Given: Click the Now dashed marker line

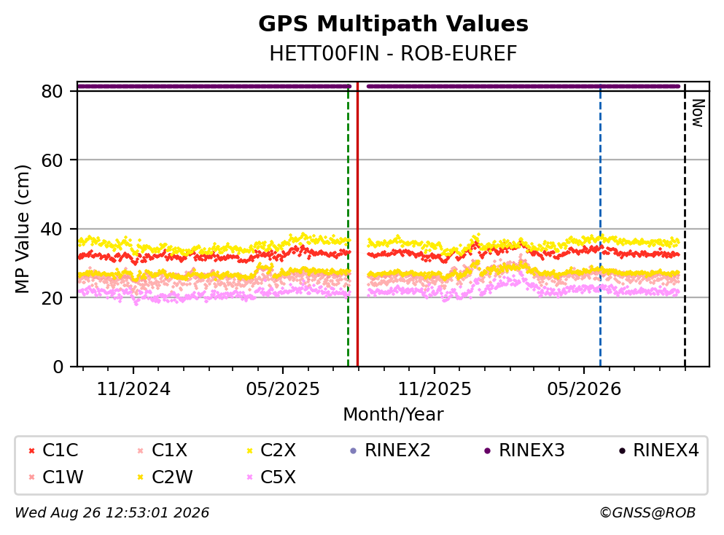Looking at the screenshot, I should pos(685,224).
